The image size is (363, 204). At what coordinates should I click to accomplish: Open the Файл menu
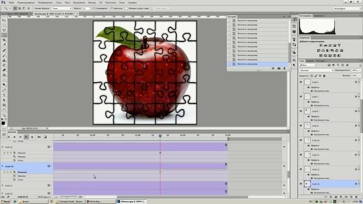point(11,2)
